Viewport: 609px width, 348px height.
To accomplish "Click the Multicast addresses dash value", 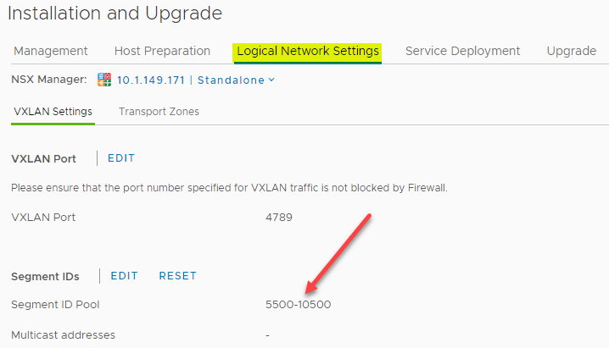I will (267, 335).
